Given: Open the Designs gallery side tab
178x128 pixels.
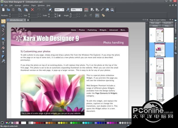Looking at the screenshot, I should pos(176,26).
